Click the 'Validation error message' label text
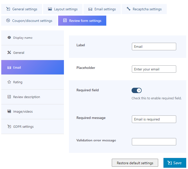Viewport: 188px width, 169px height. click(96, 140)
